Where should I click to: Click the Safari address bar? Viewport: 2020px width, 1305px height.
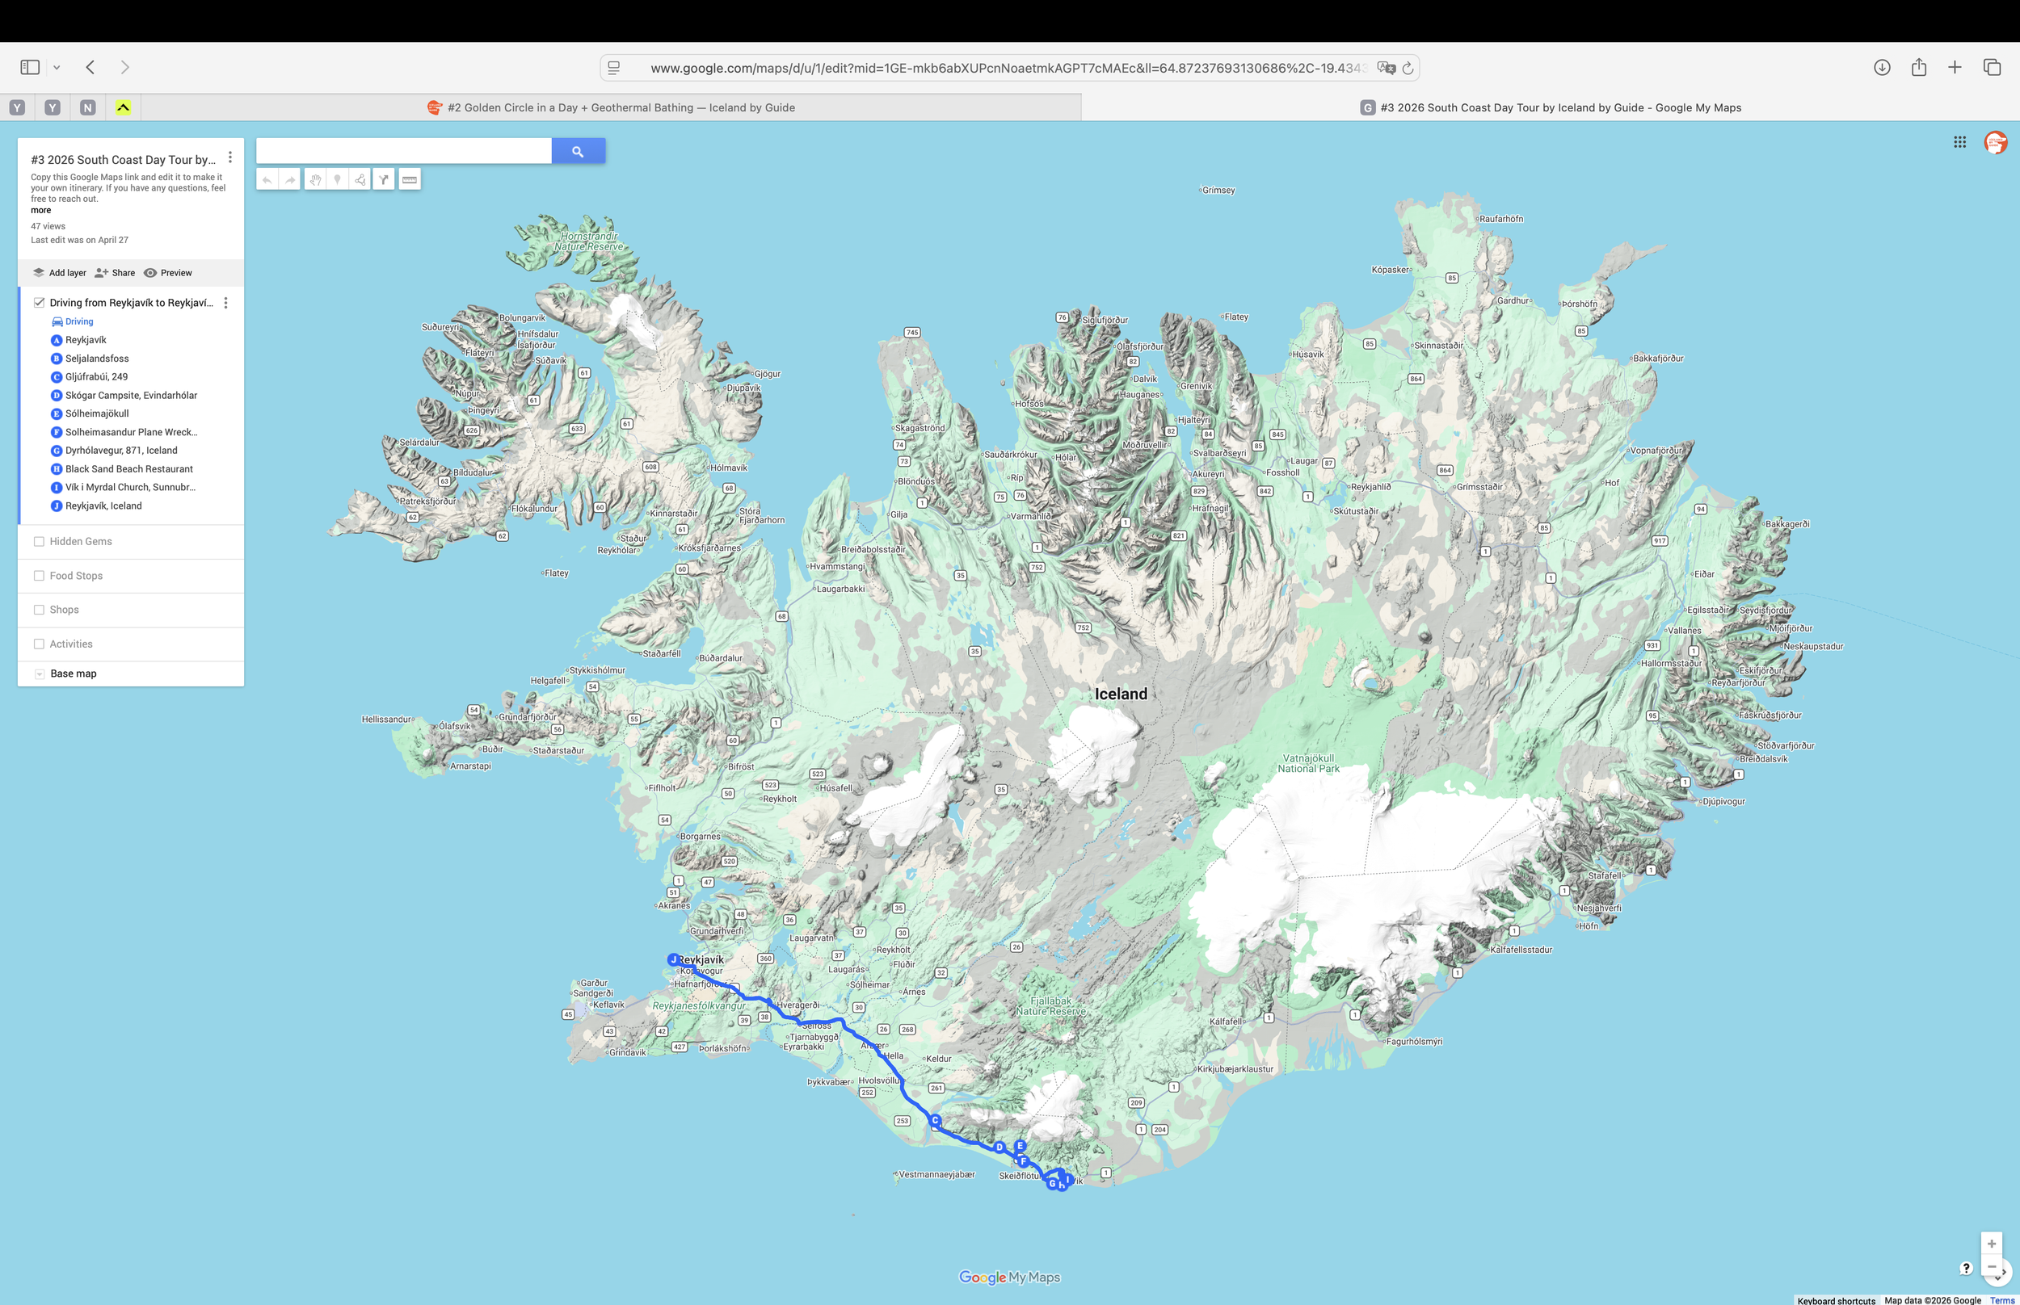pyautogui.click(x=1008, y=68)
